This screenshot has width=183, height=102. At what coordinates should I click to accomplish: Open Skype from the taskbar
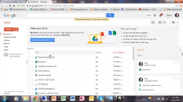point(101,99)
